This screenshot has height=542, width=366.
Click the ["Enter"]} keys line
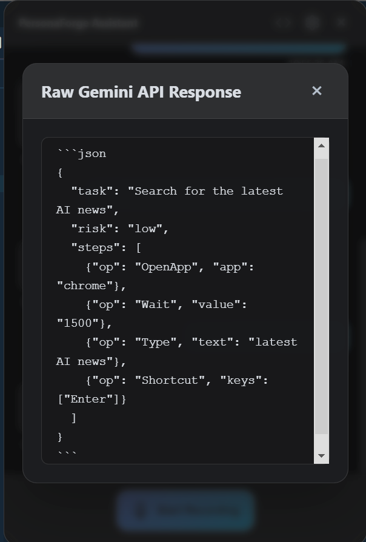point(91,400)
